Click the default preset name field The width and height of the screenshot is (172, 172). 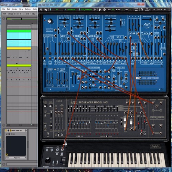18,134
